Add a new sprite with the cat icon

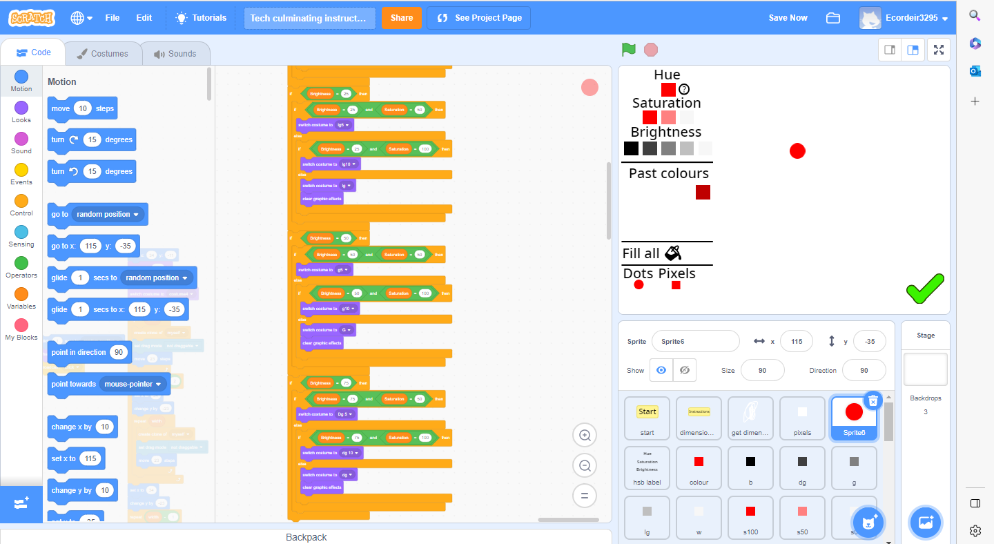click(868, 523)
